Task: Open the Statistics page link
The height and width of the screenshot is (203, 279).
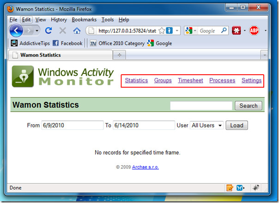Action: 136,80
